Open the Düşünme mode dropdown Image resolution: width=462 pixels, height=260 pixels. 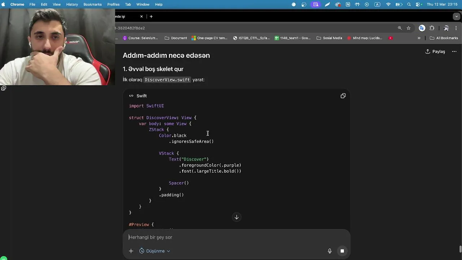click(x=155, y=251)
